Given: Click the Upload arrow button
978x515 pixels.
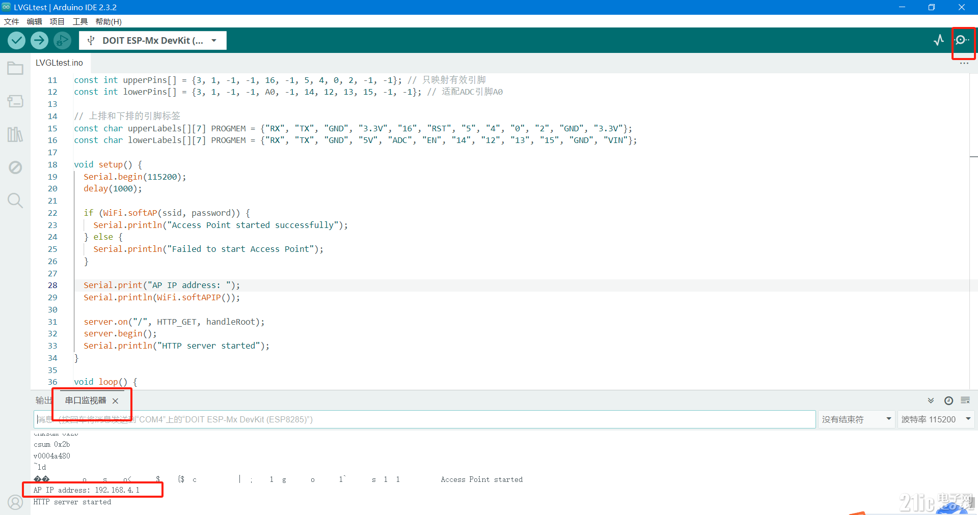Looking at the screenshot, I should (x=39, y=40).
